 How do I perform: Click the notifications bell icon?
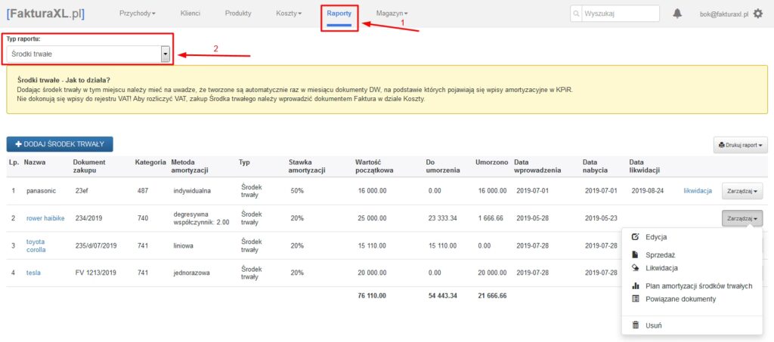click(x=677, y=14)
